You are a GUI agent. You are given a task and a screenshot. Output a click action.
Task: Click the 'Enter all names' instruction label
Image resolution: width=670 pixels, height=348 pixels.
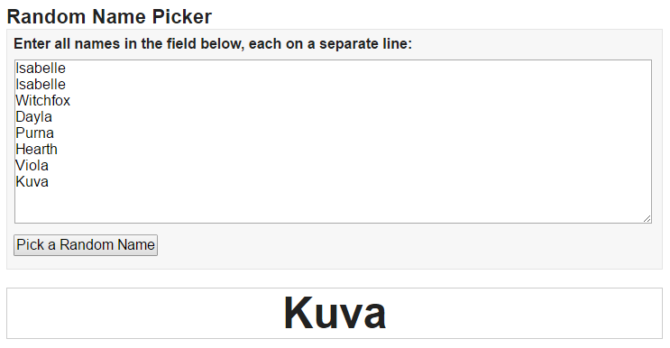pyautogui.click(x=213, y=43)
